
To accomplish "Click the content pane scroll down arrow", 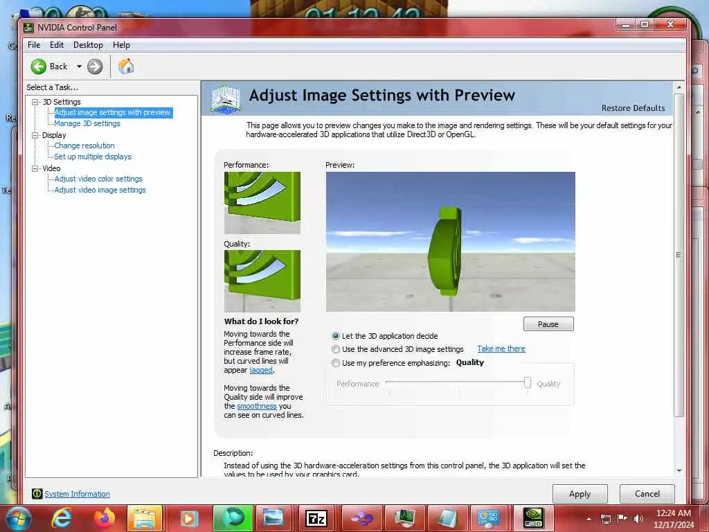I will tap(679, 471).
